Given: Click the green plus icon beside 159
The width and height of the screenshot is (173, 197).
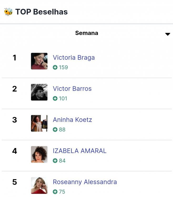Looking at the screenshot, I should tap(55, 67).
